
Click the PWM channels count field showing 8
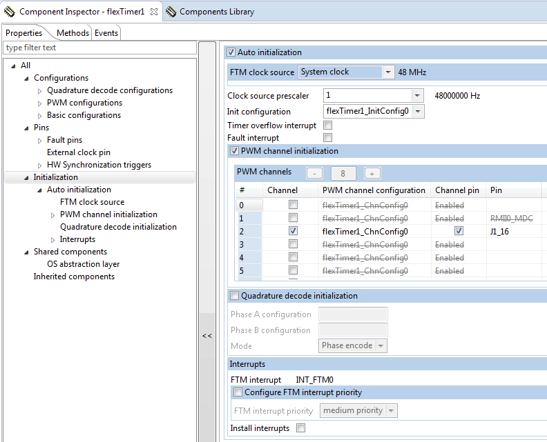[343, 173]
